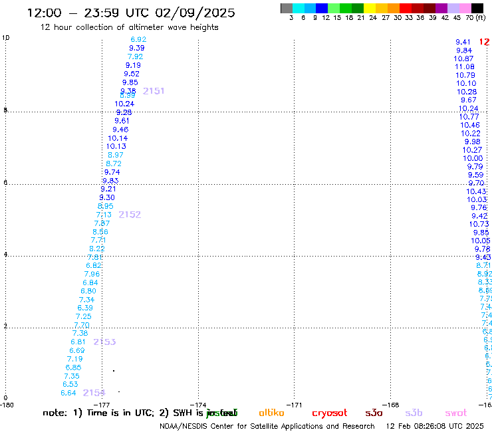Viewport: 492px width, 432px height.
Task: Click the value 7.13 beside track 2152
Action: coord(104,215)
